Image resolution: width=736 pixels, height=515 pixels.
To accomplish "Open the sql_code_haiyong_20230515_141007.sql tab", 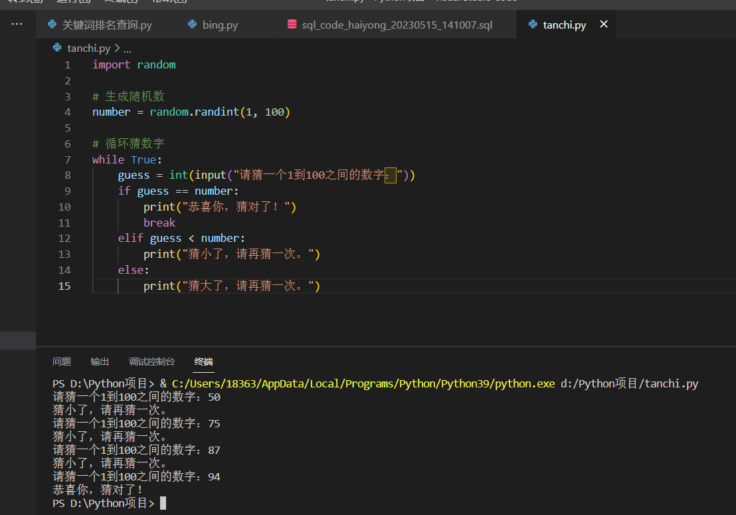I will (397, 25).
